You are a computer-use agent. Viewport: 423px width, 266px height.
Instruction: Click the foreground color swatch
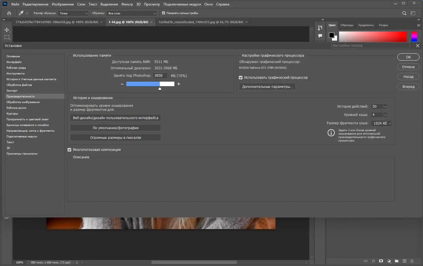point(331,34)
